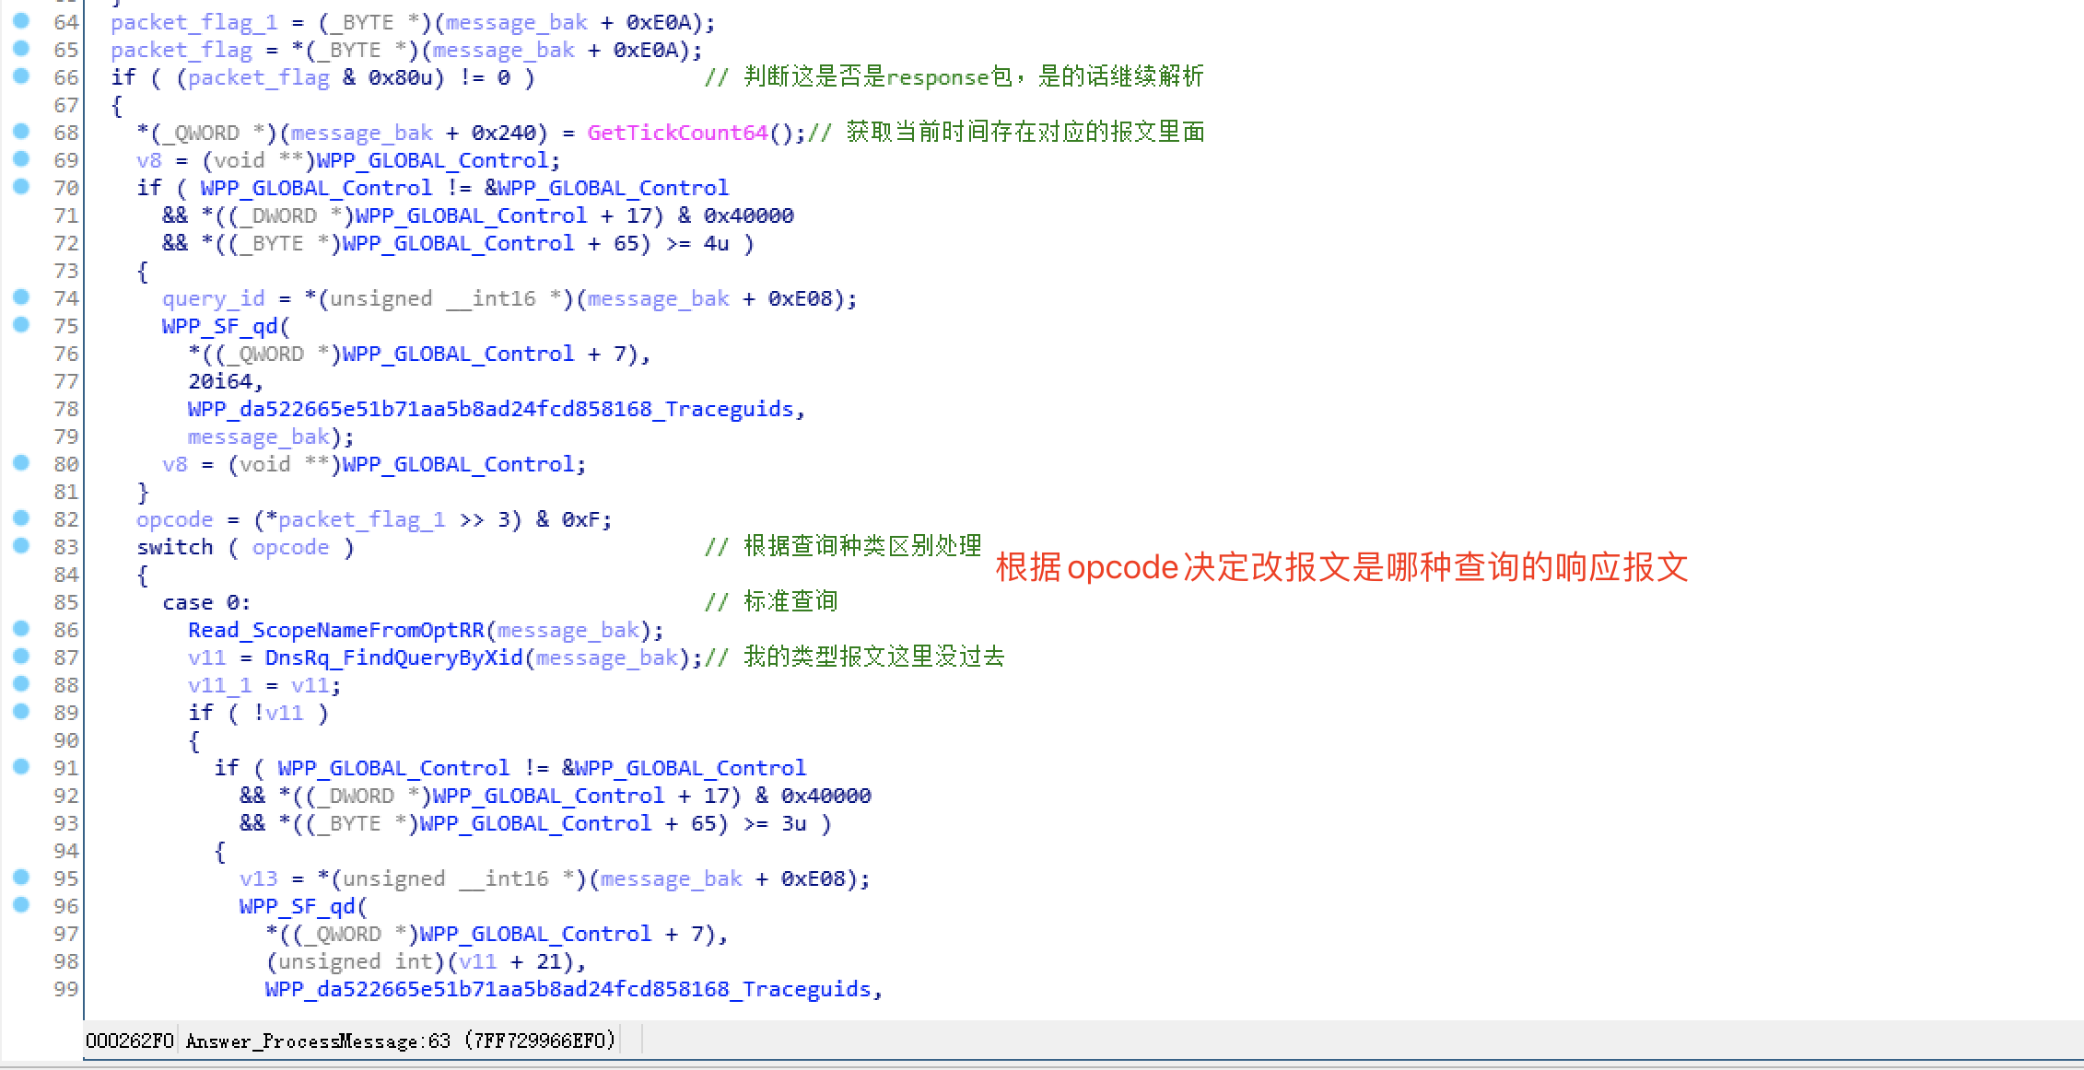Click the blue dot beside line 87
Image resolution: width=2084 pixels, height=1070 pixels.
(x=21, y=656)
